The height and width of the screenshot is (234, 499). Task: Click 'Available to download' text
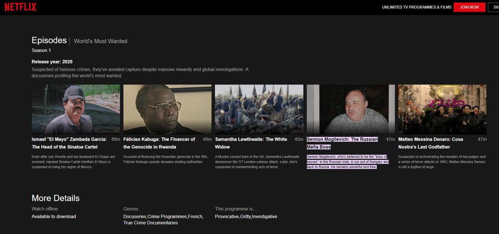[54, 217]
